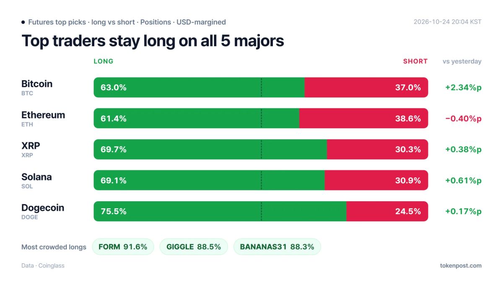Click Bitcoin's green long bar segment
503x283 pixels.
coord(199,87)
